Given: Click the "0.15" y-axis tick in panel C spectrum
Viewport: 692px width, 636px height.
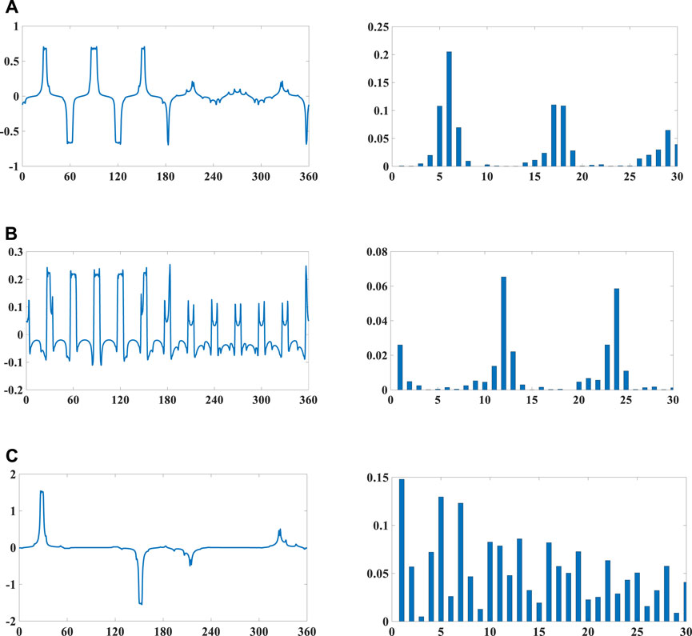Looking at the screenshot, I should coord(378,478).
